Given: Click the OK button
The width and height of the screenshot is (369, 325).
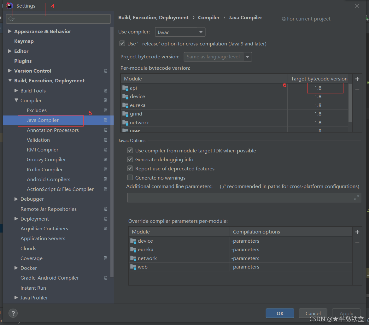Looking at the screenshot, I should click(280, 313).
